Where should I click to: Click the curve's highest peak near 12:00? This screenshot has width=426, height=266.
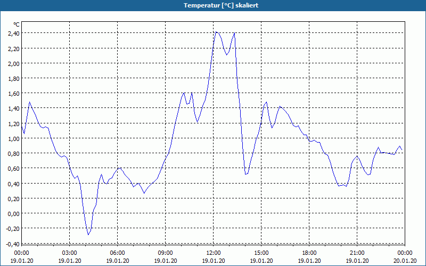click(x=216, y=32)
